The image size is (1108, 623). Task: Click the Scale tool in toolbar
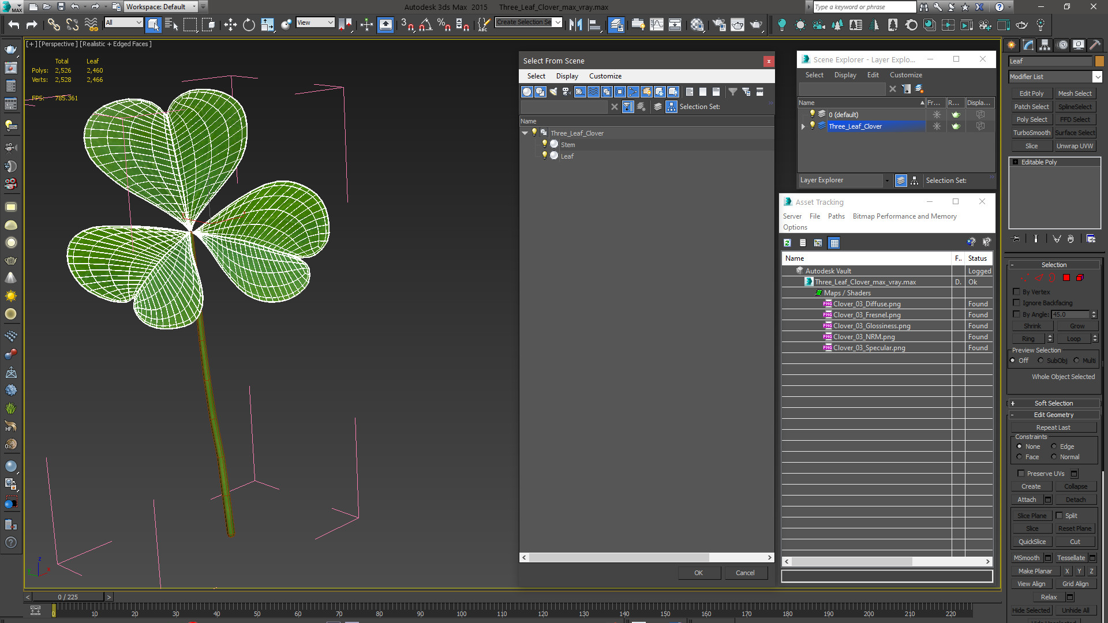tap(267, 25)
